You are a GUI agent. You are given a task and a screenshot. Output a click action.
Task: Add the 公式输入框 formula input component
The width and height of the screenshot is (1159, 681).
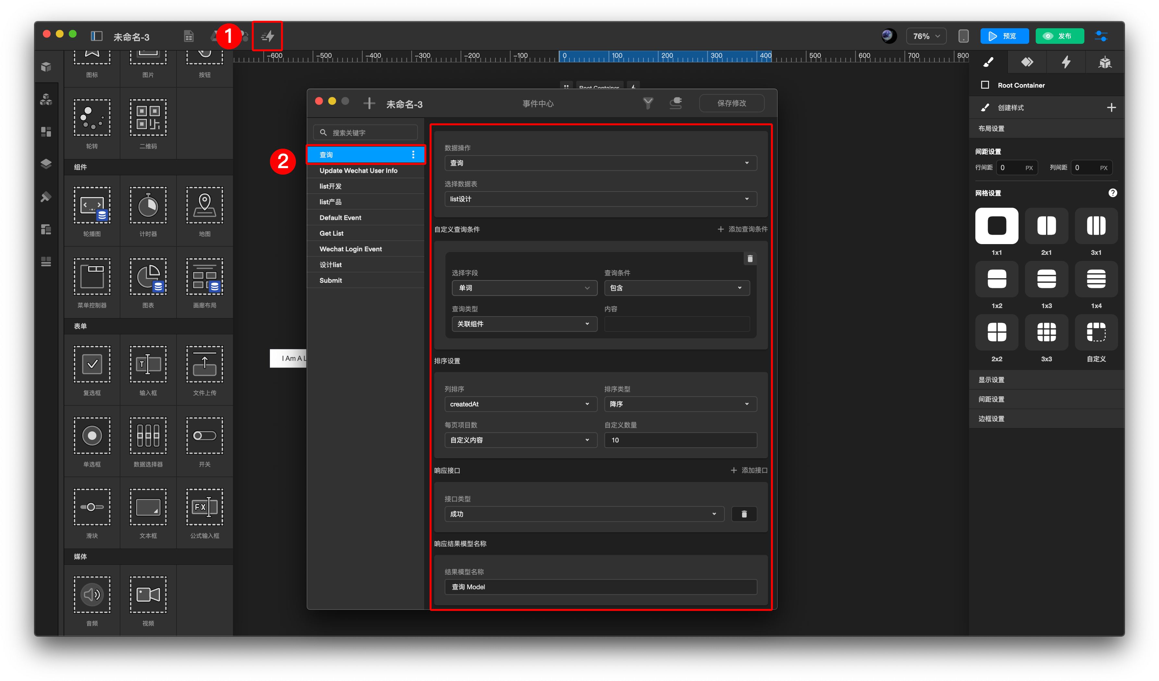[205, 507]
